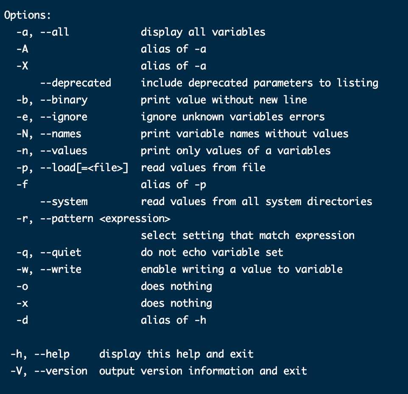The width and height of the screenshot is (408, 394).
Task: Click the --binary option text
Action: pos(64,100)
